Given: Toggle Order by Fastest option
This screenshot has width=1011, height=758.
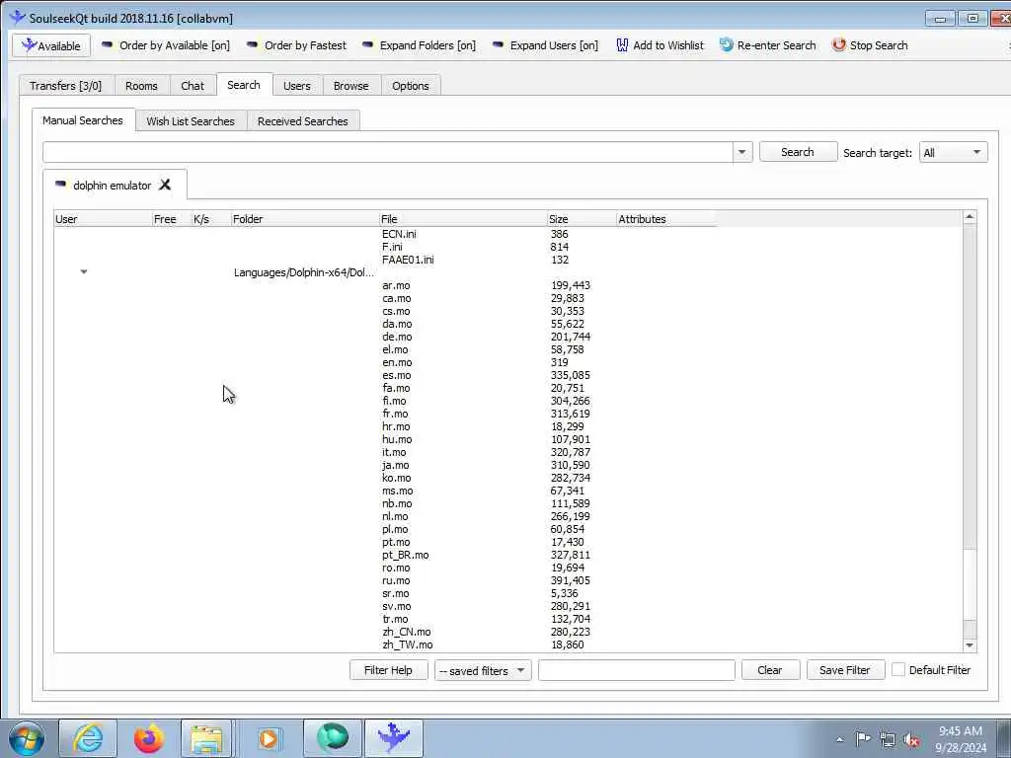Looking at the screenshot, I should coord(297,45).
